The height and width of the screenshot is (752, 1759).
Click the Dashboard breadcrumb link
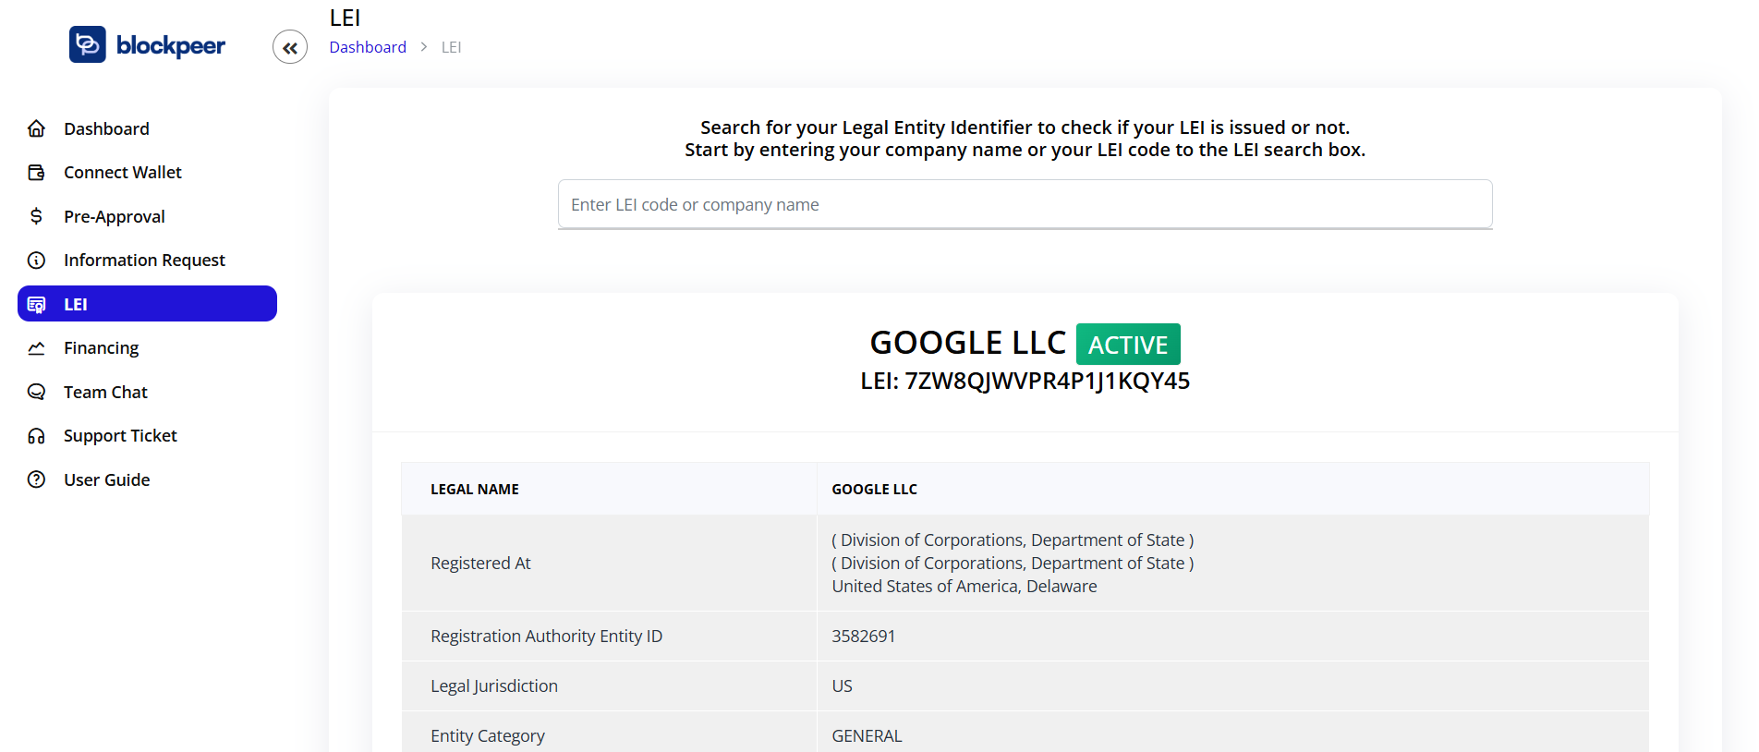367,47
